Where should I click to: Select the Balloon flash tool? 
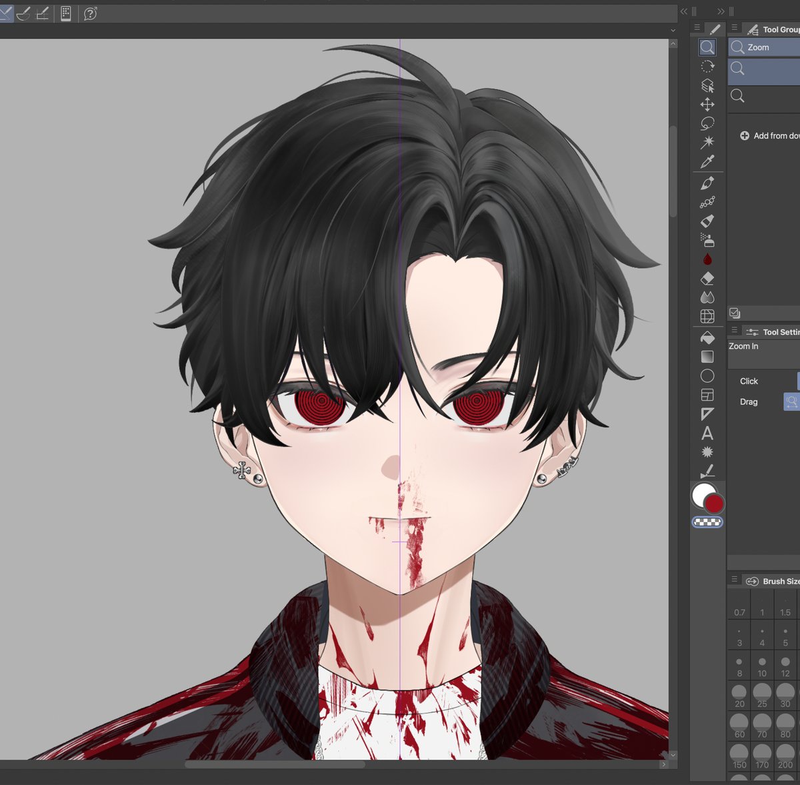click(707, 452)
